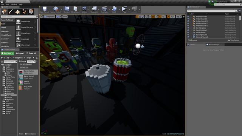Toggle the Sound Cue filter
The height and width of the screenshot is (136, 242).
tap(24, 68)
